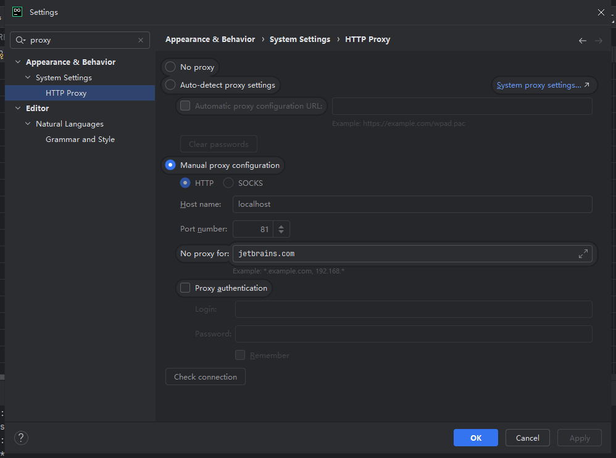This screenshot has height=458, width=616.
Task: Decrease the port number value
Action: pos(281,231)
